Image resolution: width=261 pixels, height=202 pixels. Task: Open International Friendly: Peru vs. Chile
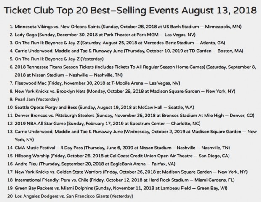(x=125, y=180)
